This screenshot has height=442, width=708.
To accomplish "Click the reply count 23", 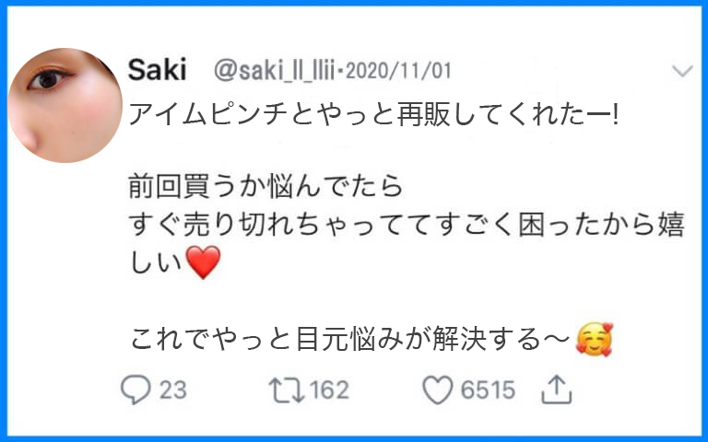I will coord(172,390).
